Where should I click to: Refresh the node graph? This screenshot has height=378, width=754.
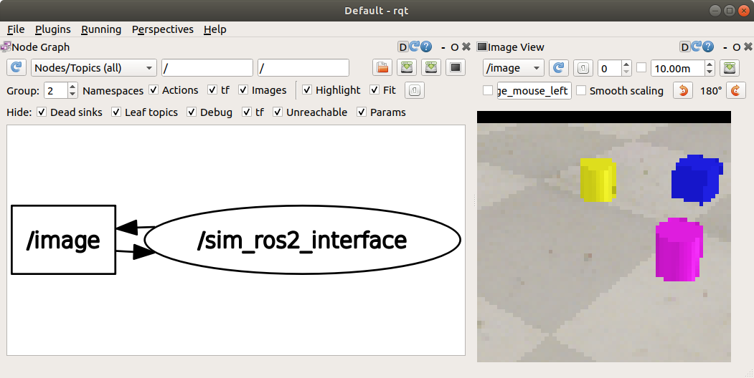click(x=17, y=67)
